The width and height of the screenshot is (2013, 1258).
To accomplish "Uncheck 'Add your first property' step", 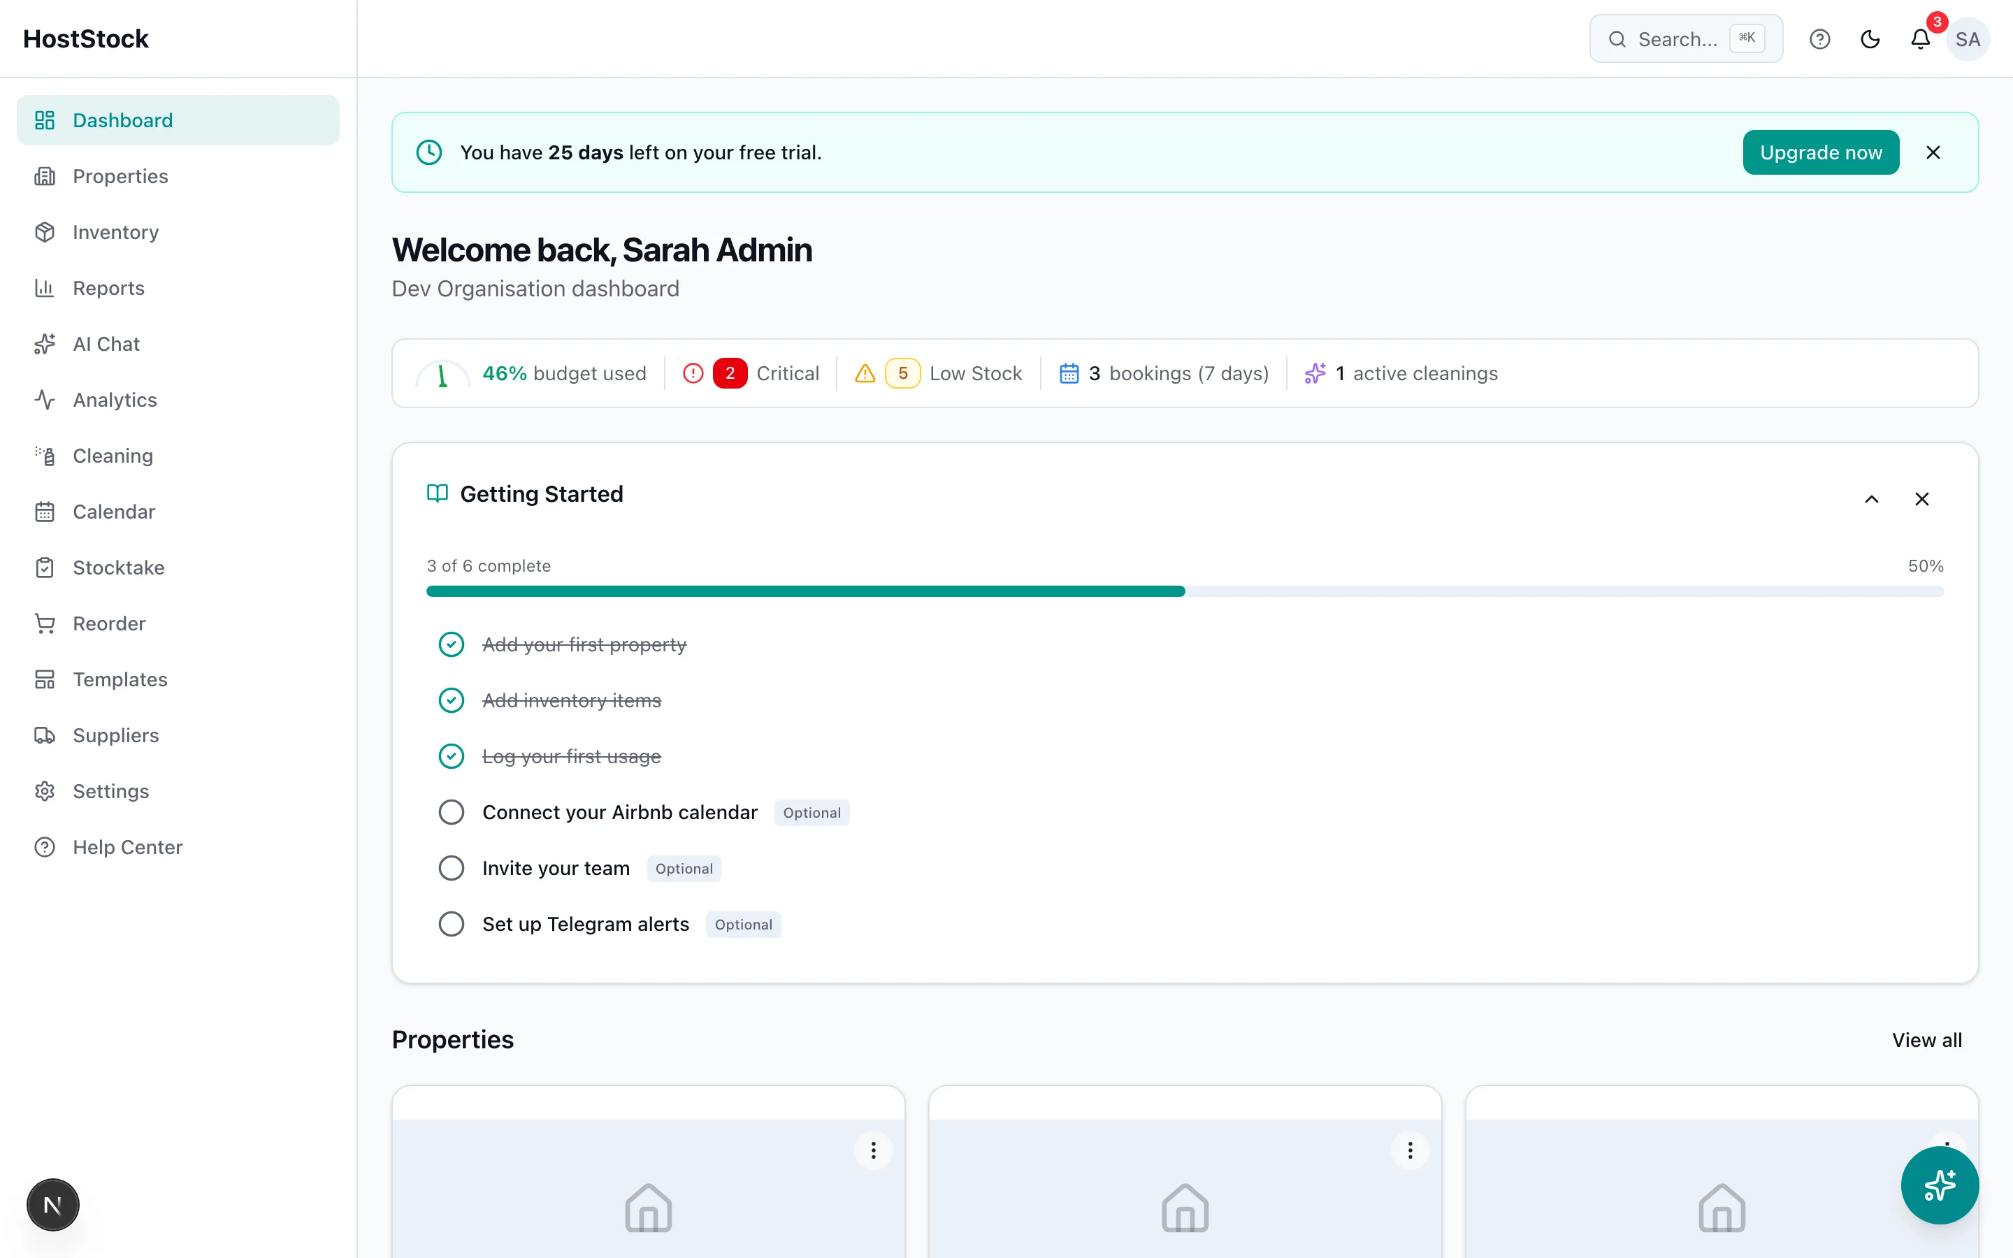I will click(452, 645).
